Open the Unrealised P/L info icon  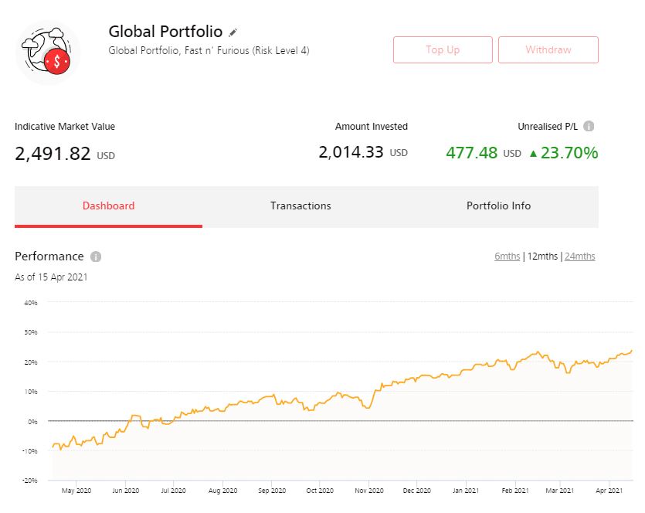589,126
